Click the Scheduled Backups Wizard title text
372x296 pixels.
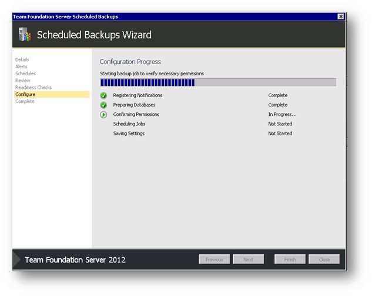click(x=94, y=35)
